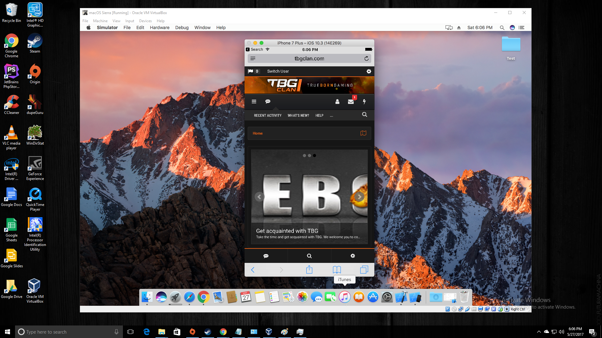Click the Switch User link
The width and height of the screenshot is (602, 338).
coord(278,71)
